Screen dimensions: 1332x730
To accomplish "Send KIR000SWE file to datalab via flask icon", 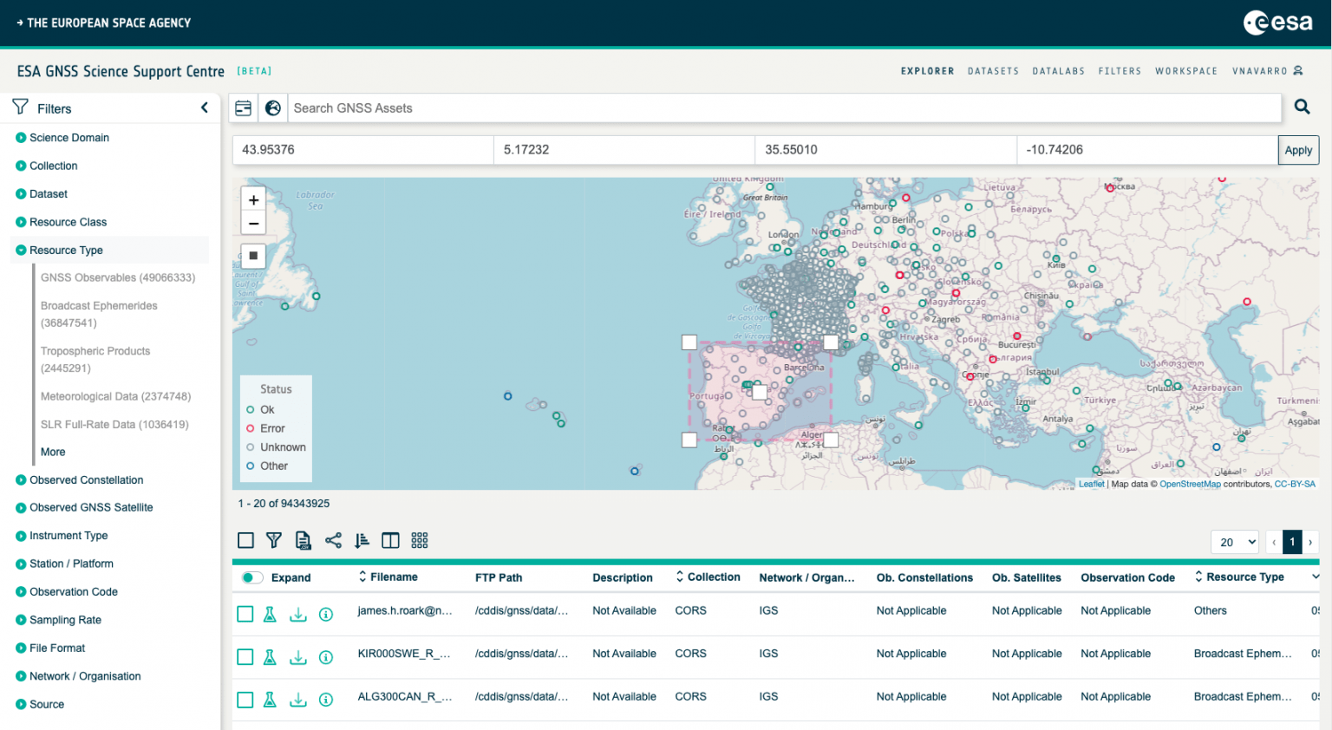I will (271, 656).
